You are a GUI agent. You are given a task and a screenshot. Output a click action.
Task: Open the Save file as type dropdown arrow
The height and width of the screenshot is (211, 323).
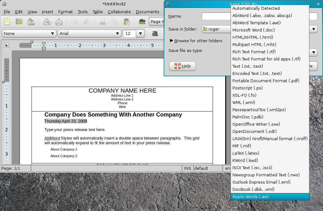click(x=314, y=53)
